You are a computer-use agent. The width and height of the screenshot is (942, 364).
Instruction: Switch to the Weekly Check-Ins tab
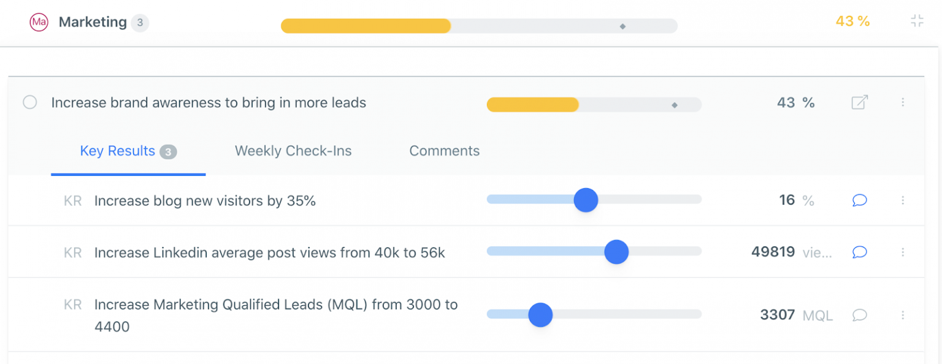click(293, 151)
